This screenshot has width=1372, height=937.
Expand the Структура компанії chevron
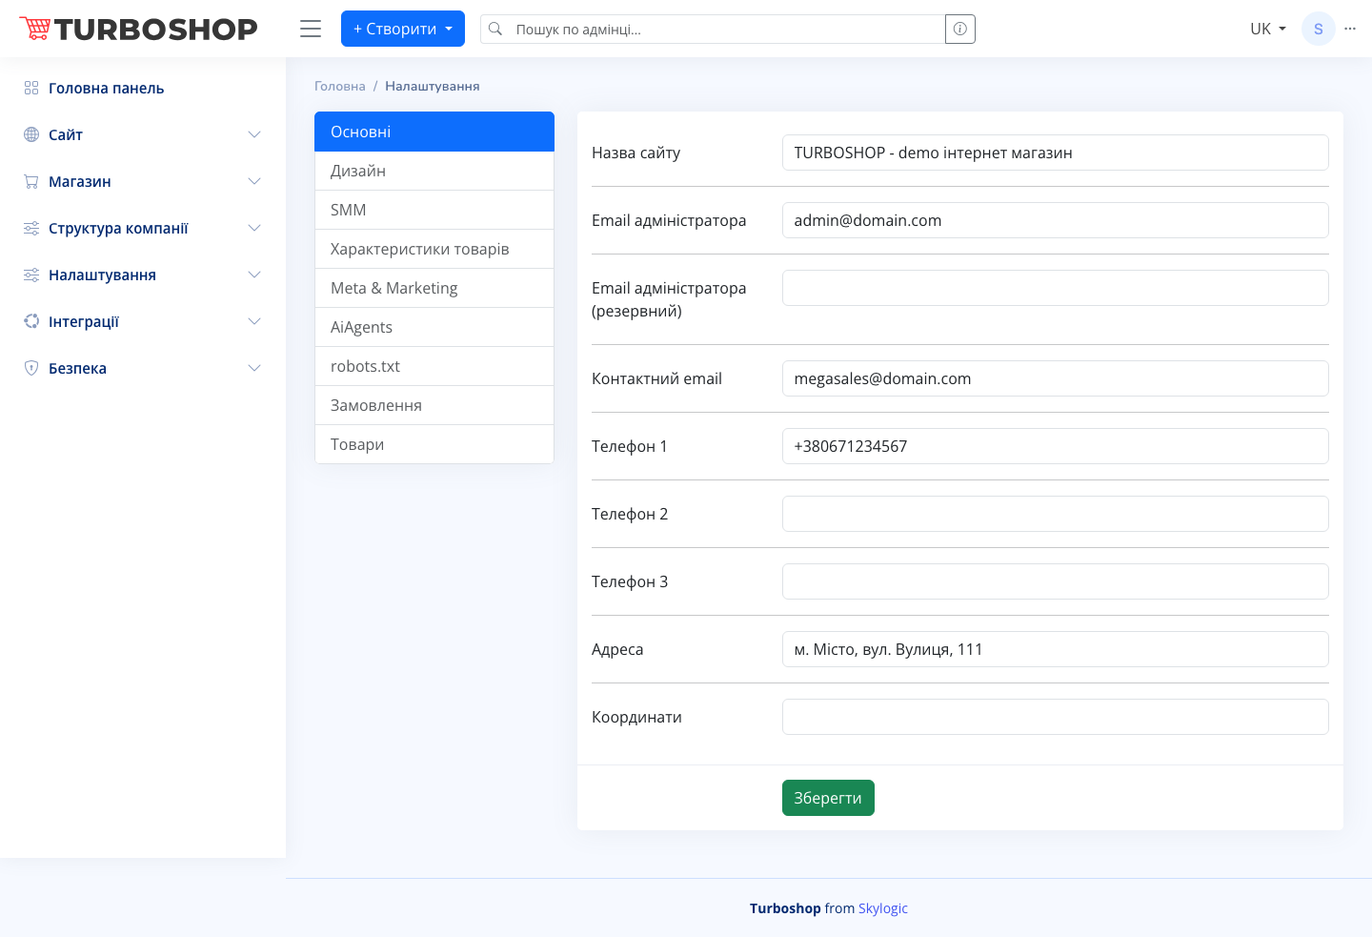pyautogui.click(x=254, y=228)
